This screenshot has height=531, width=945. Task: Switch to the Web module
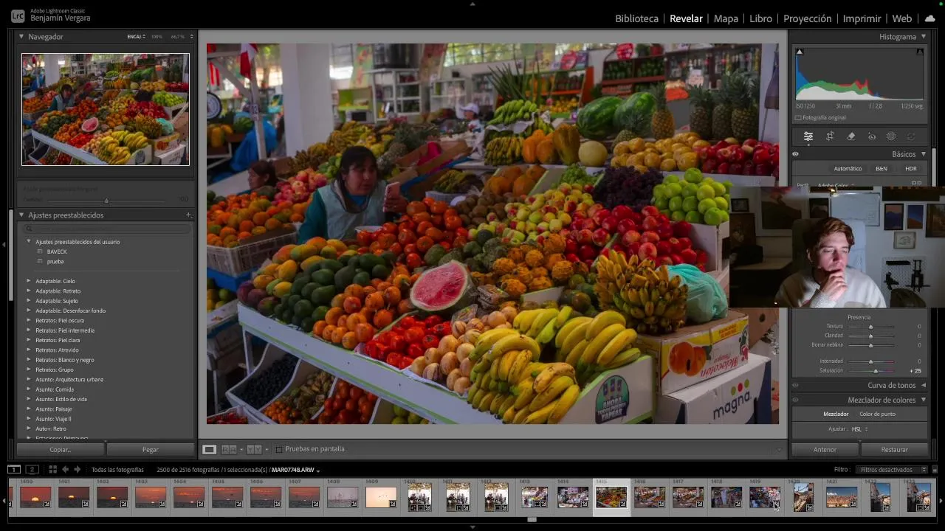(x=902, y=18)
